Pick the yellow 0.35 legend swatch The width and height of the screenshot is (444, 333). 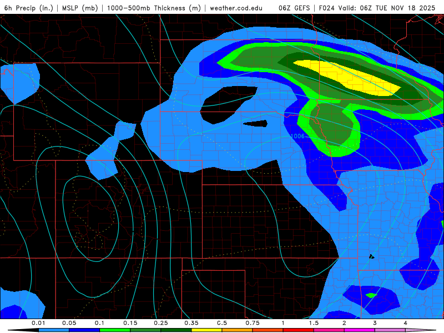[x=206, y=330]
